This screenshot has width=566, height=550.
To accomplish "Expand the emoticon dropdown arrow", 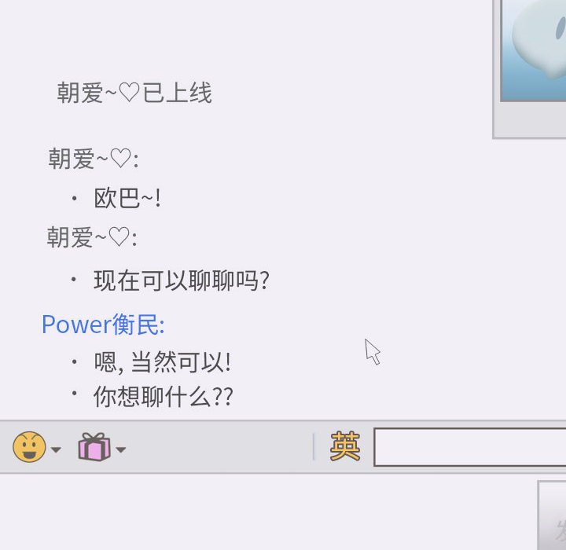I will point(56,449).
